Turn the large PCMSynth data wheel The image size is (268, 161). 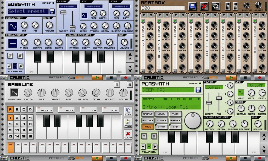pyautogui.click(x=193, y=121)
